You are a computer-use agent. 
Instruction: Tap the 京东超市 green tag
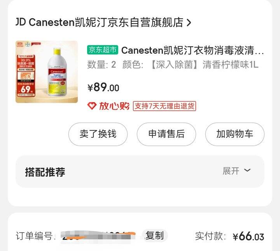[x=103, y=50]
